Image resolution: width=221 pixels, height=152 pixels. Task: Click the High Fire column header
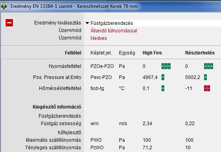point(152,53)
